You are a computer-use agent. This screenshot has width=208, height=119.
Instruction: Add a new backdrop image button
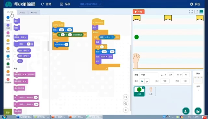(x=198, y=111)
